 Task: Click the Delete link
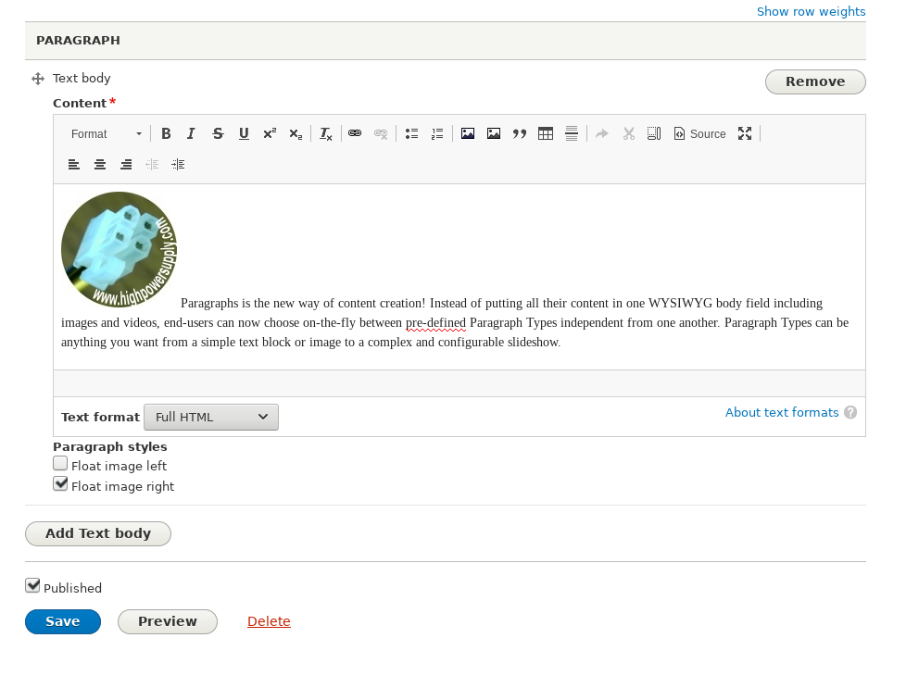coord(269,621)
